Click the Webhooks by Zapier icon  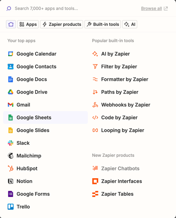pos(95,105)
